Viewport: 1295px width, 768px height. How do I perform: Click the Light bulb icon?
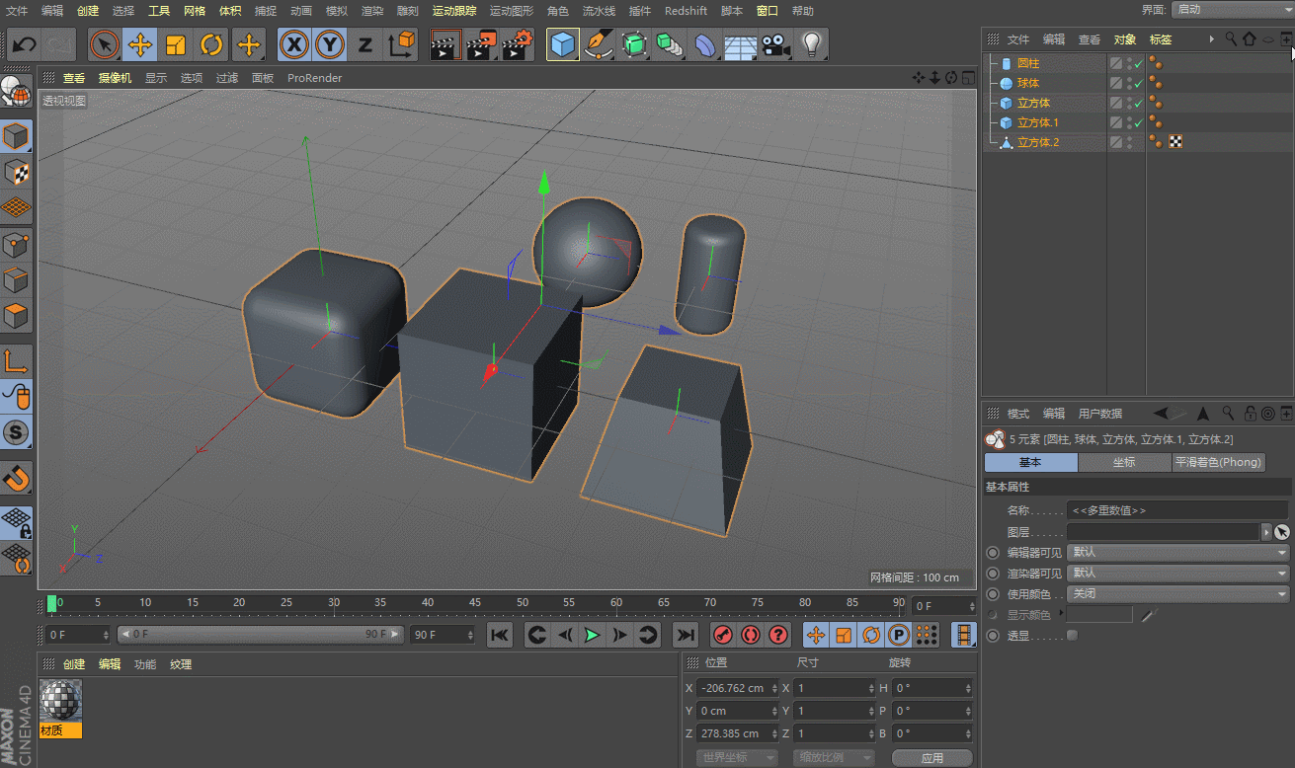[811, 44]
